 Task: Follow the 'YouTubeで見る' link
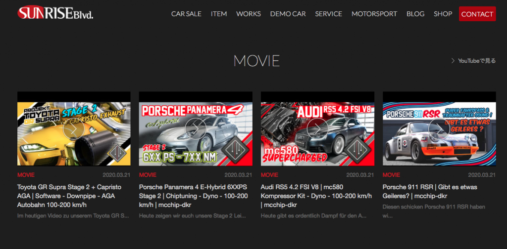point(473,61)
